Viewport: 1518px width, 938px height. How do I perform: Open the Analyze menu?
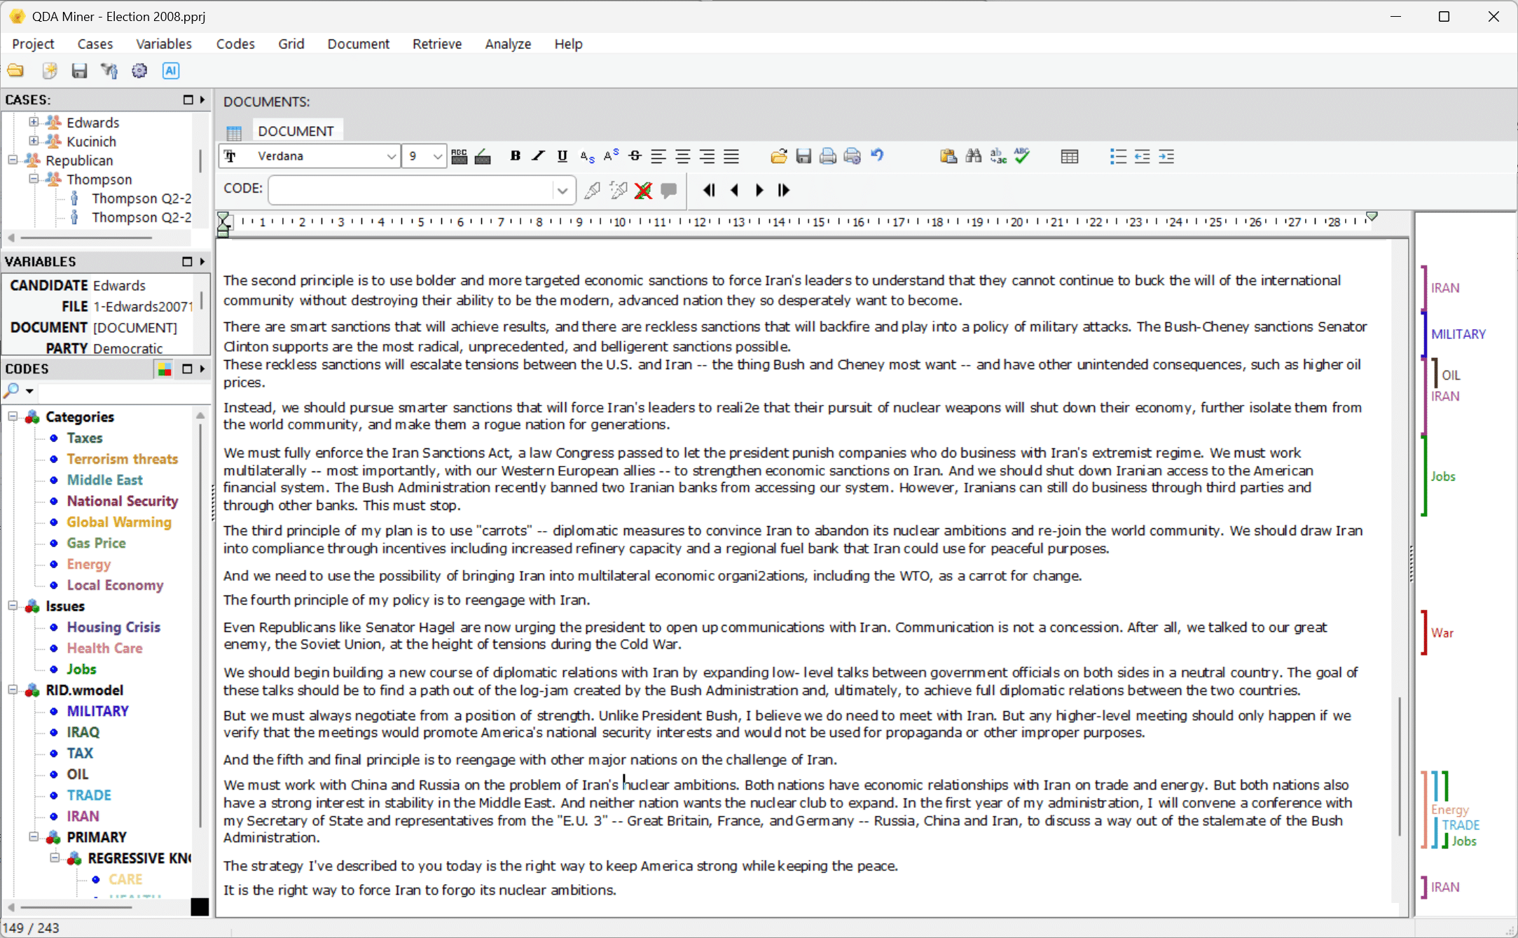(508, 44)
